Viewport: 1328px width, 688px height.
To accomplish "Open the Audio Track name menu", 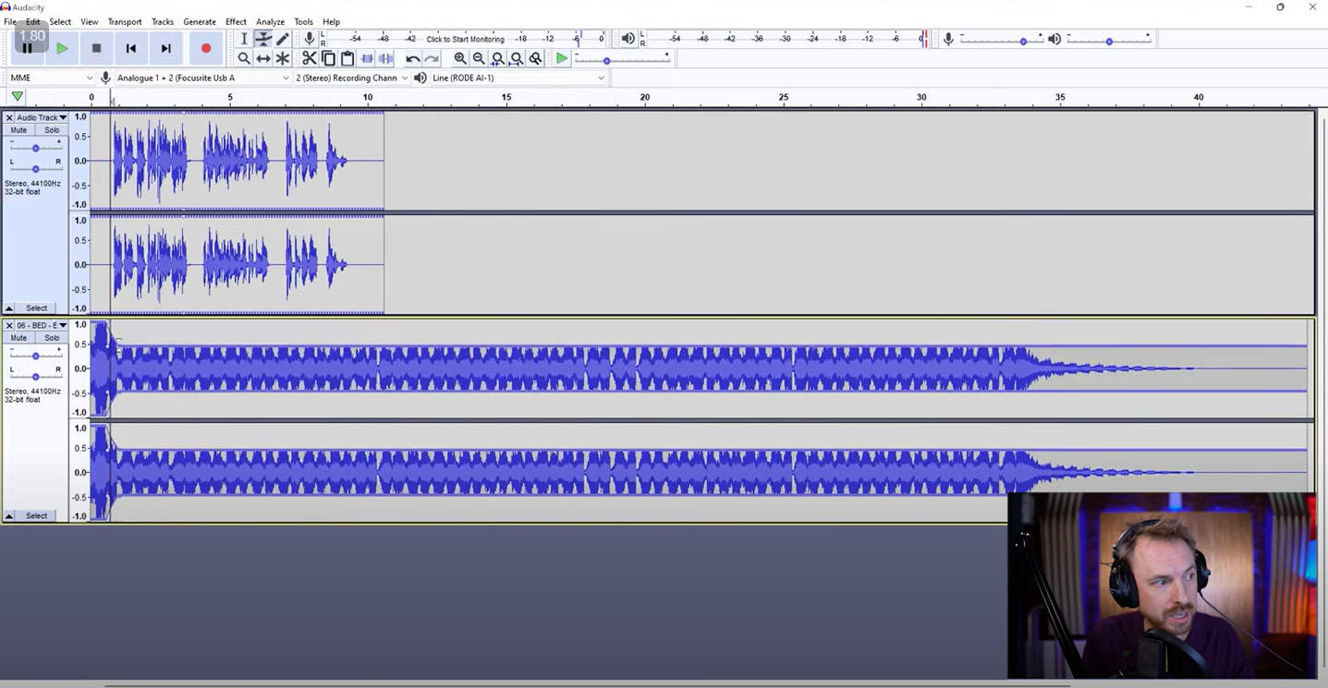I will coord(41,117).
